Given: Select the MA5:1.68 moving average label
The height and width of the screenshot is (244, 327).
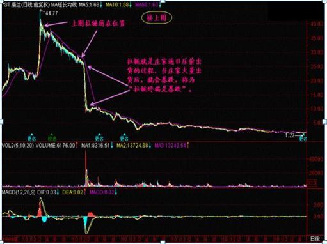Looking at the screenshot, I should 90,4.
